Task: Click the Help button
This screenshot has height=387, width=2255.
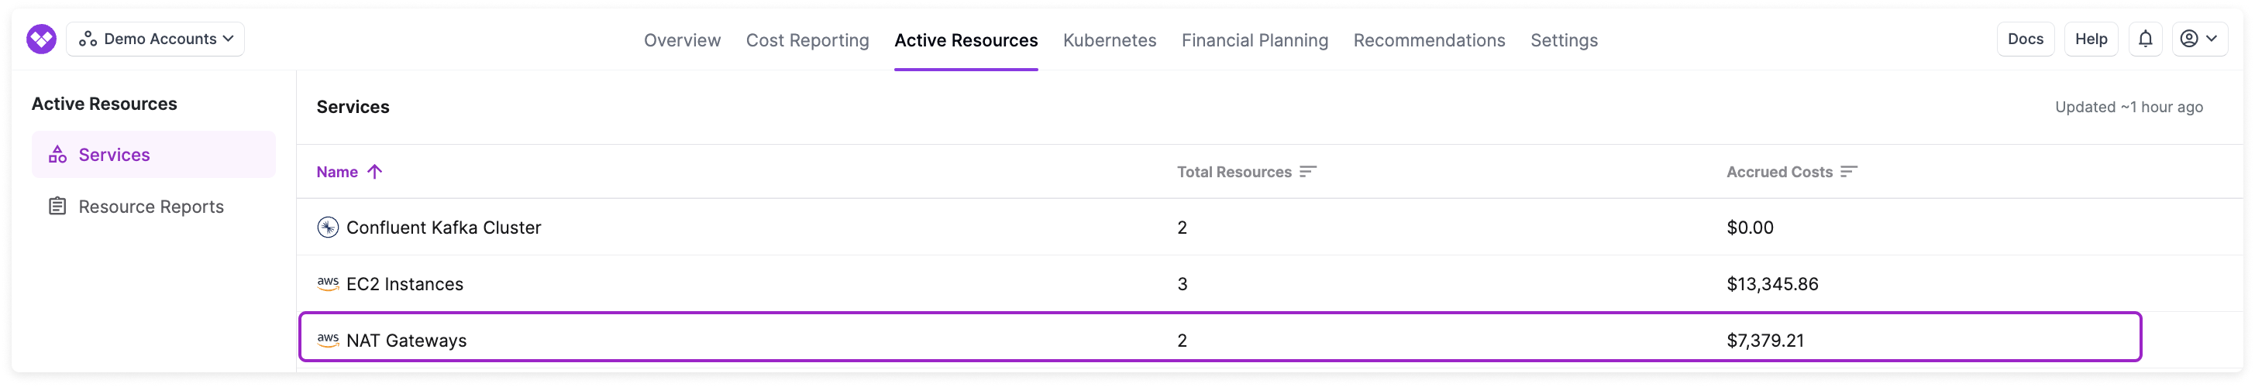Action: 2091,39
